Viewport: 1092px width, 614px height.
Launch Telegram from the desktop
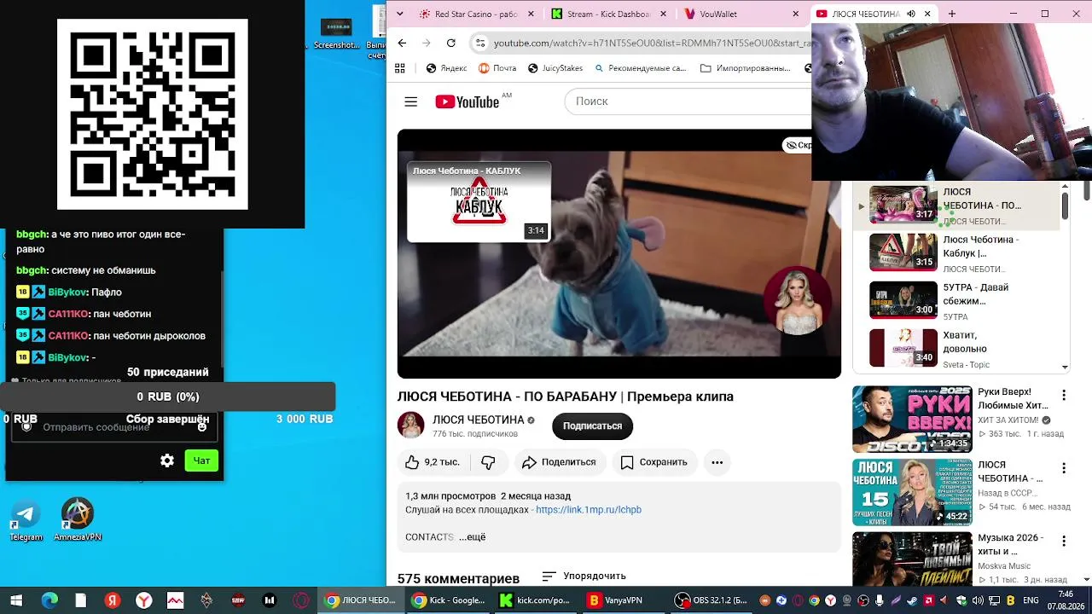[x=26, y=520]
